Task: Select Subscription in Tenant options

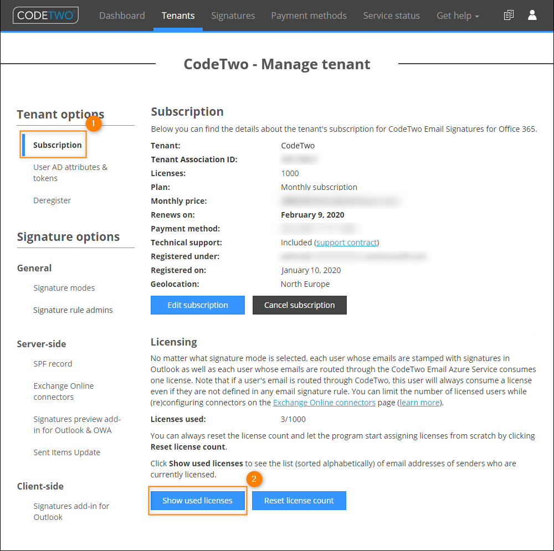Action: click(x=57, y=145)
